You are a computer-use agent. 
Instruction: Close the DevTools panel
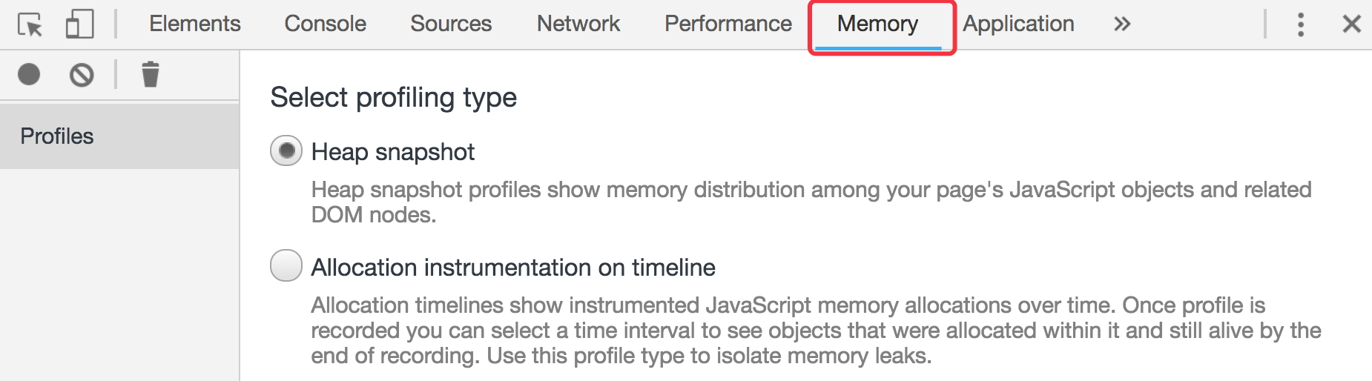tap(1351, 24)
